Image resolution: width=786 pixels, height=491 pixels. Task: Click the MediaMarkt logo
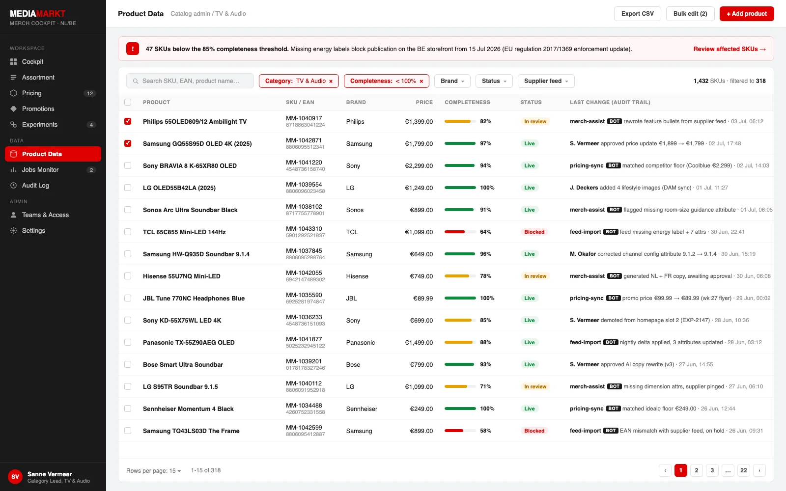pyautogui.click(x=38, y=14)
